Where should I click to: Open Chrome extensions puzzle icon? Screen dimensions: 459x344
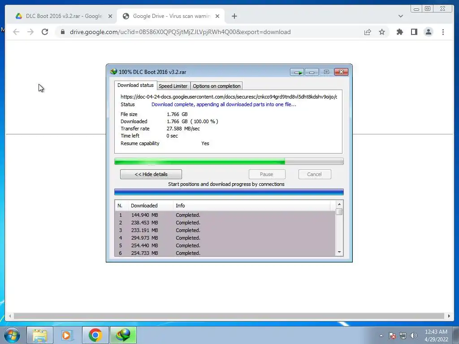coord(399,32)
